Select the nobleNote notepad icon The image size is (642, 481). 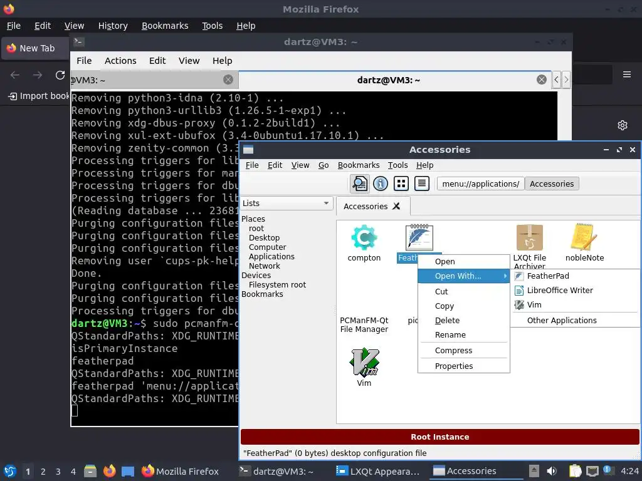click(584, 237)
